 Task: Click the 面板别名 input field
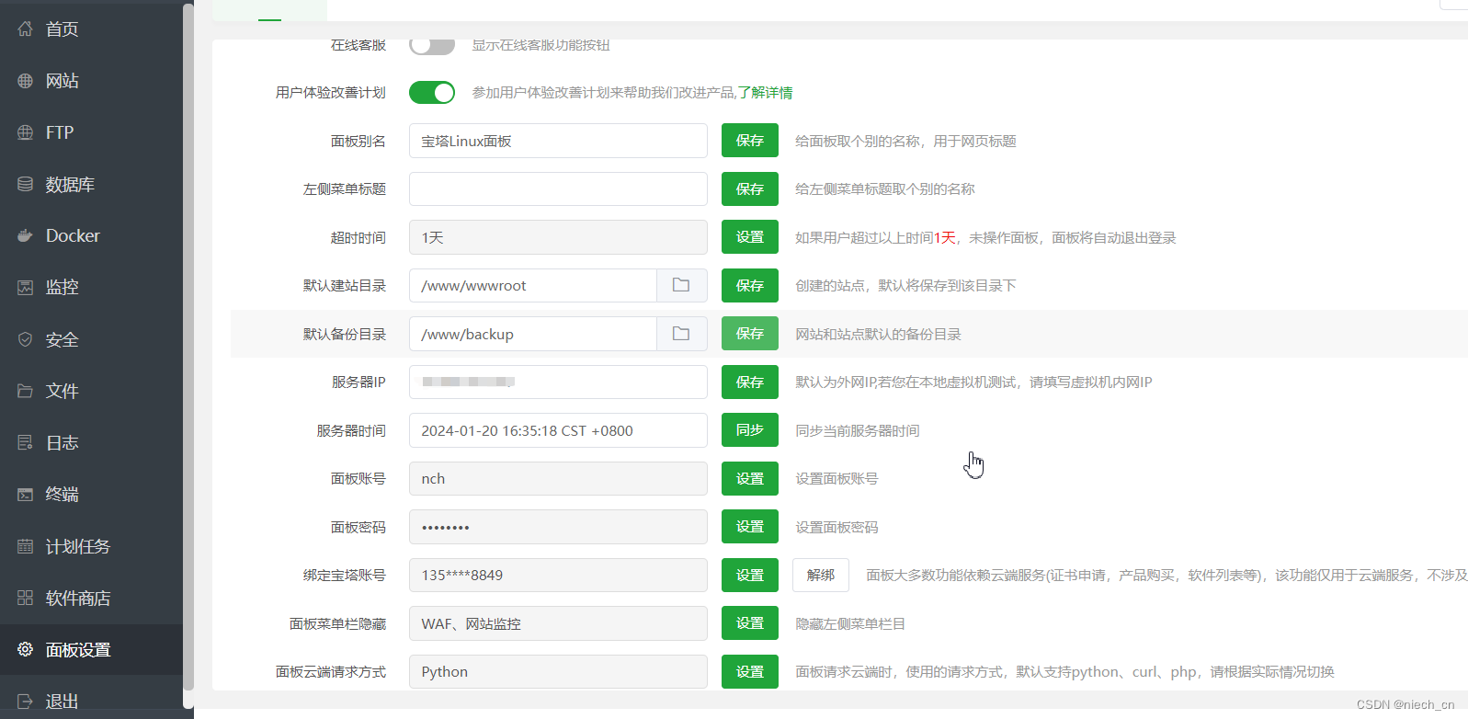(x=558, y=141)
